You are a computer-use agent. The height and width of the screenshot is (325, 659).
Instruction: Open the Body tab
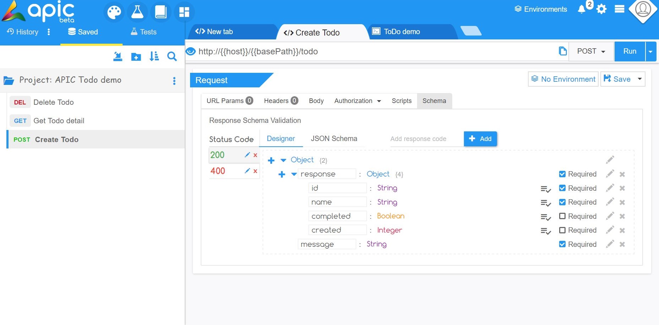pos(316,101)
